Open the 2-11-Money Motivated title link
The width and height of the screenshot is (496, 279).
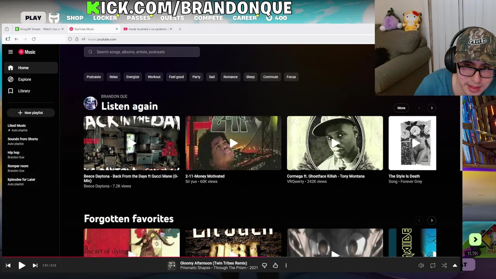(205, 176)
